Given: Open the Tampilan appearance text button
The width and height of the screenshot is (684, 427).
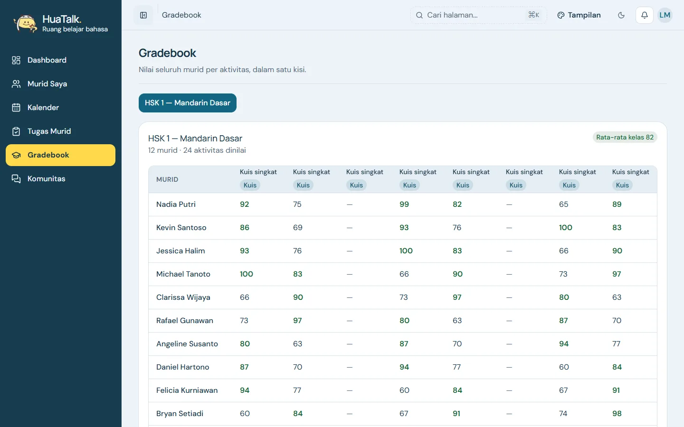Looking at the screenshot, I should pyautogui.click(x=584, y=15).
